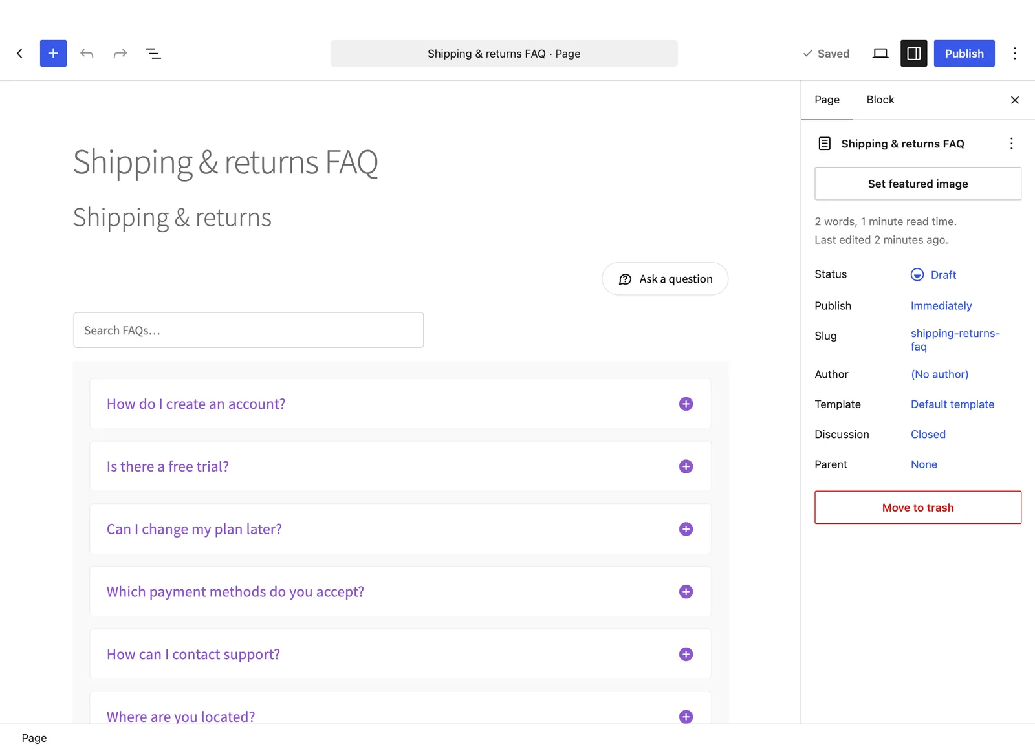The width and height of the screenshot is (1035, 751).
Task: Open the block inserter plus button
Action: coord(53,53)
